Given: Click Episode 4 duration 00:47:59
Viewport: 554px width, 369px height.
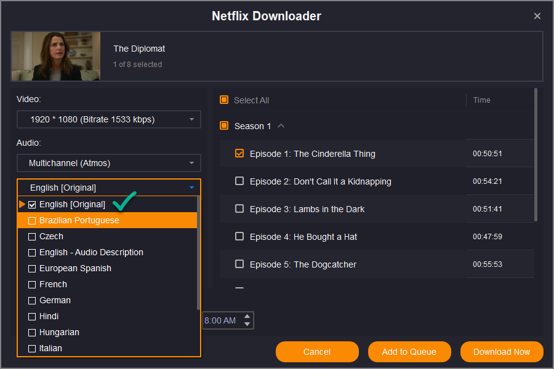Looking at the screenshot, I should click(x=488, y=237).
